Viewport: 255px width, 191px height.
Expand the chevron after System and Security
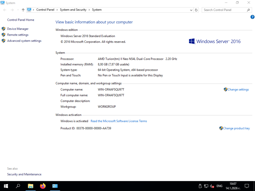click(x=89, y=10)
